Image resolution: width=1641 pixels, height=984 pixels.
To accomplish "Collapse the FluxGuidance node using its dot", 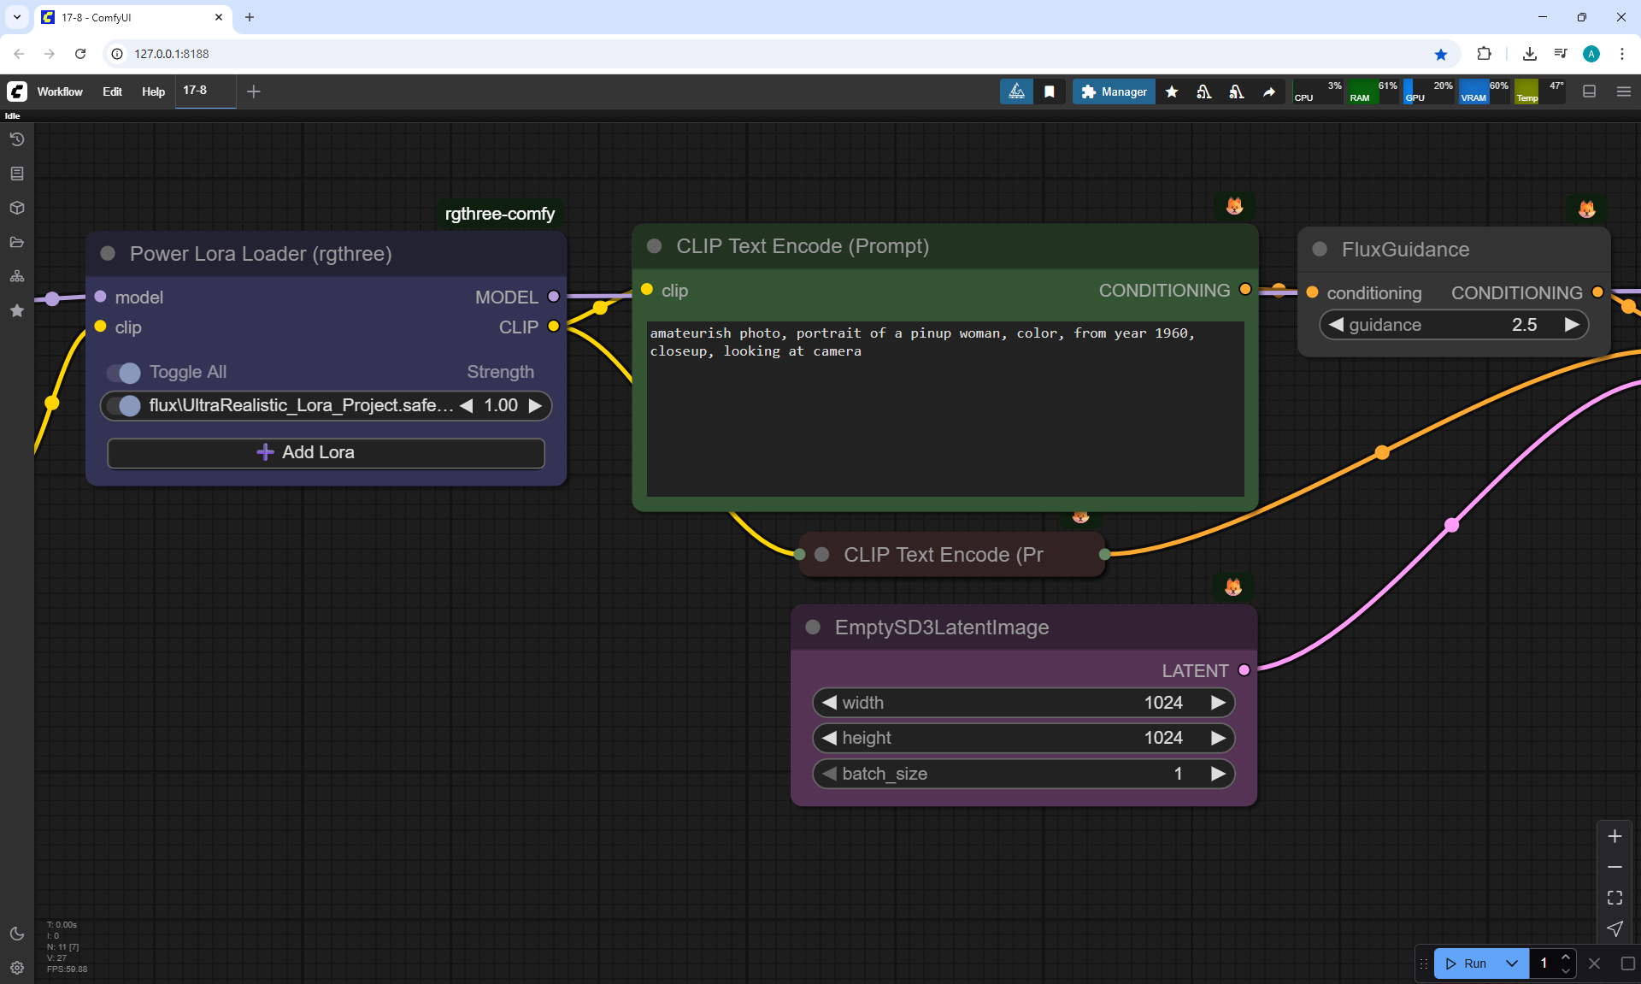I will pos(1320,250).
